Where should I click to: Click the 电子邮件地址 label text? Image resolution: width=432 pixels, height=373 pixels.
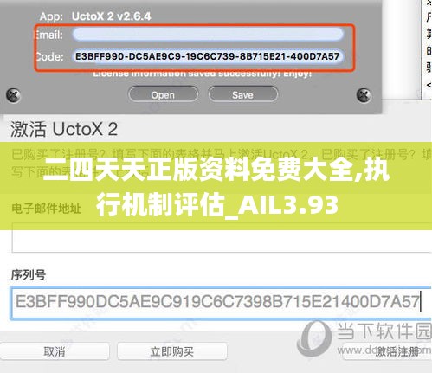(x=47, y=209)
